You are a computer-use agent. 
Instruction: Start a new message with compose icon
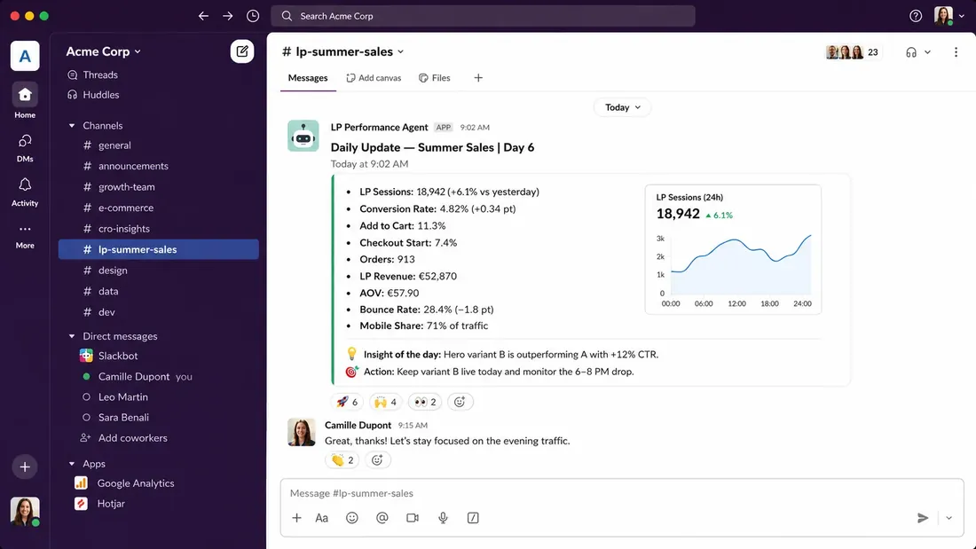(242, 51)
